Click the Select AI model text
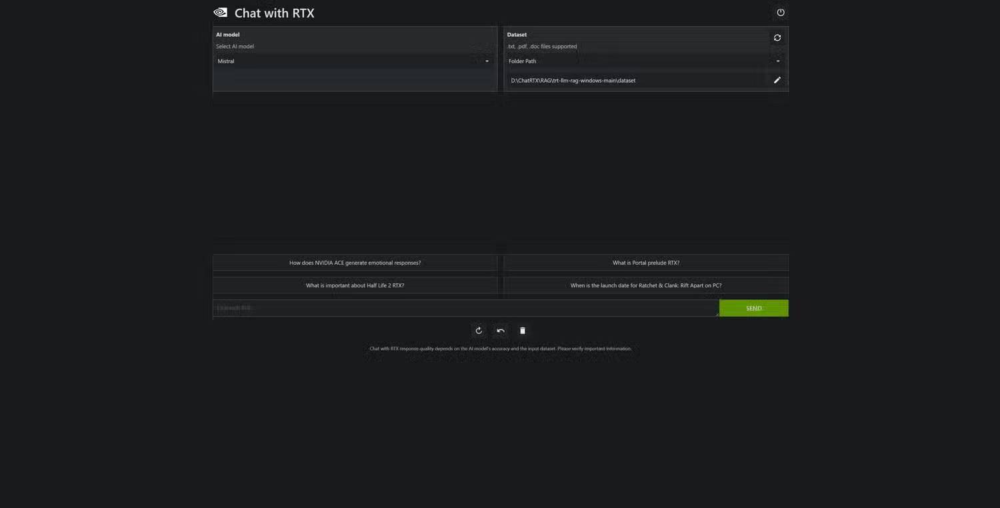 (235, 47)
